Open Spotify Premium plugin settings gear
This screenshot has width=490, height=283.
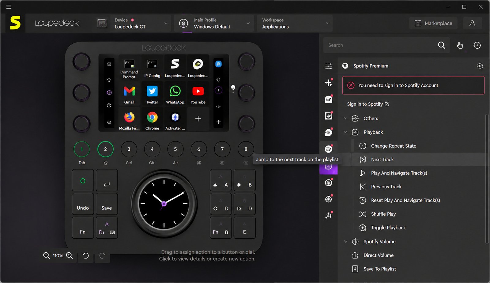[480, 66]
